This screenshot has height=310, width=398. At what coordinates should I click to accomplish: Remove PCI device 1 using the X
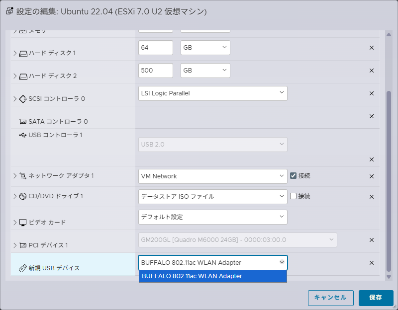tap(372, 240)
